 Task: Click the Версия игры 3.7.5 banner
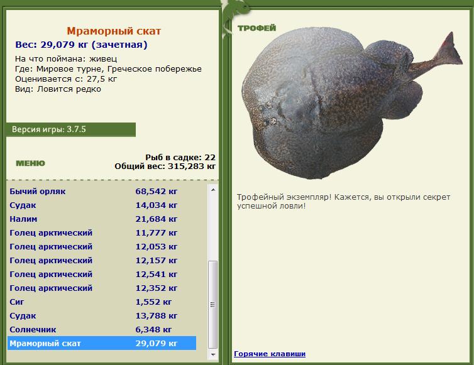coord(71,129)
